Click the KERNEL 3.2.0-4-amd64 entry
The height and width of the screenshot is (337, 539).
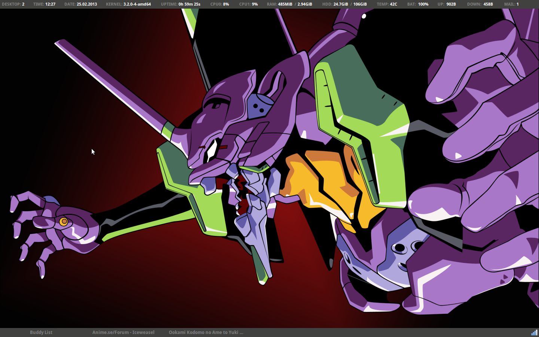click(128, 4)
